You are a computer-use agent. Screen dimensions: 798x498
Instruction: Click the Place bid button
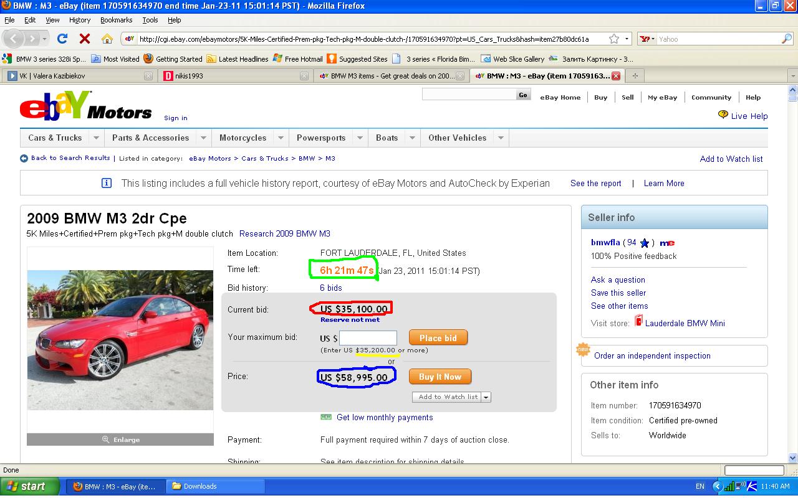tap(438, 338)
